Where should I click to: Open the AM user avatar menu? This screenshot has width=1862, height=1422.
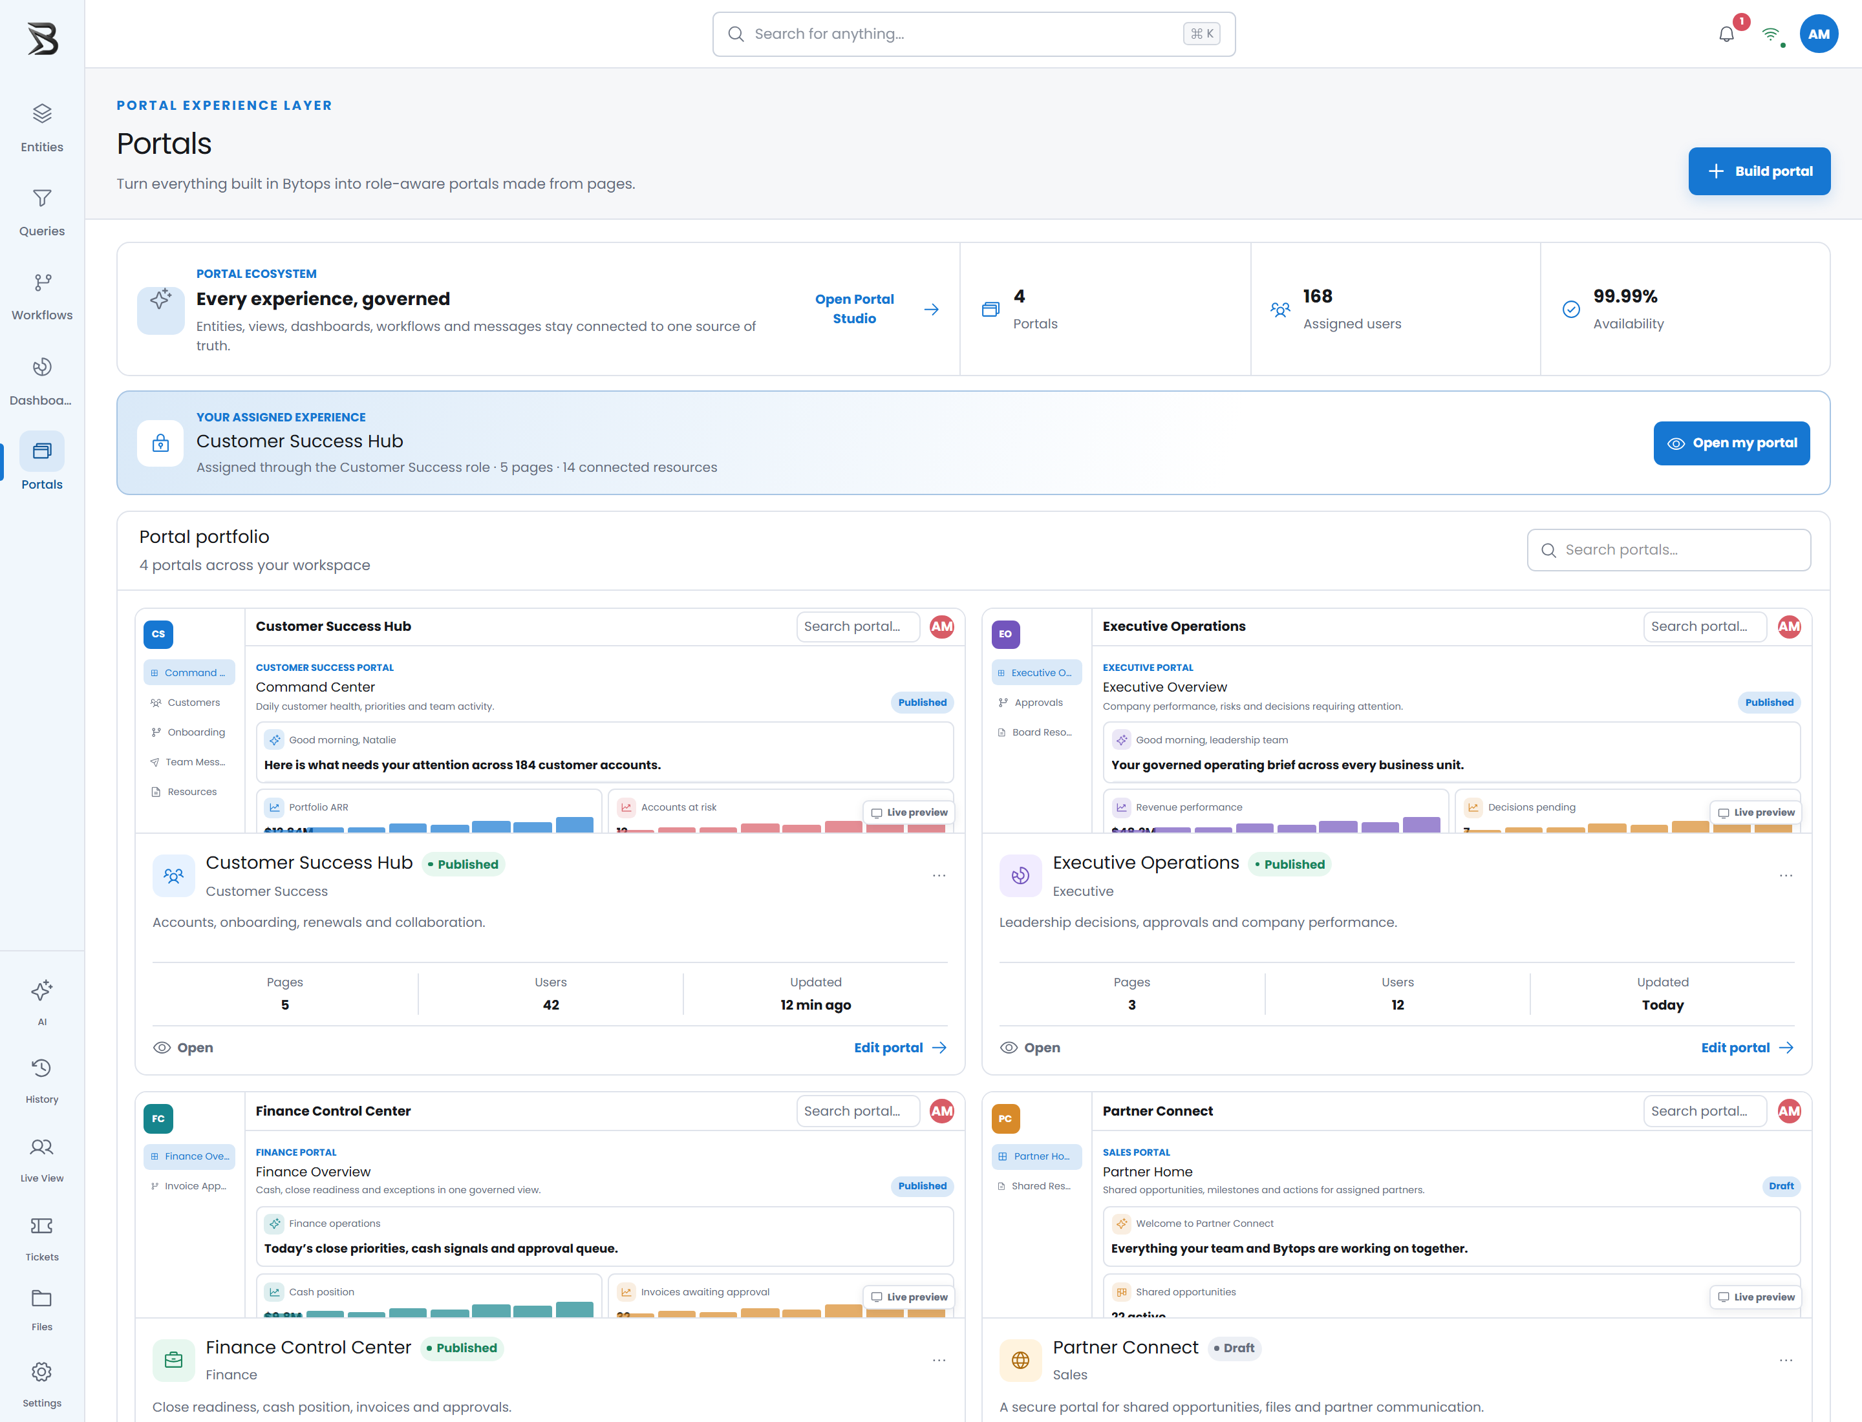[1819, 34]
